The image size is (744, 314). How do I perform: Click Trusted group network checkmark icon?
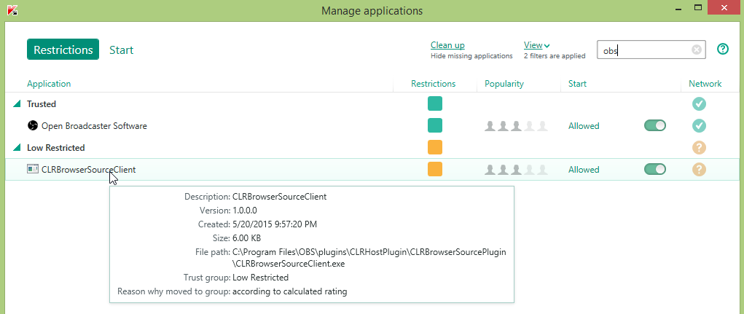pos(699,104)
